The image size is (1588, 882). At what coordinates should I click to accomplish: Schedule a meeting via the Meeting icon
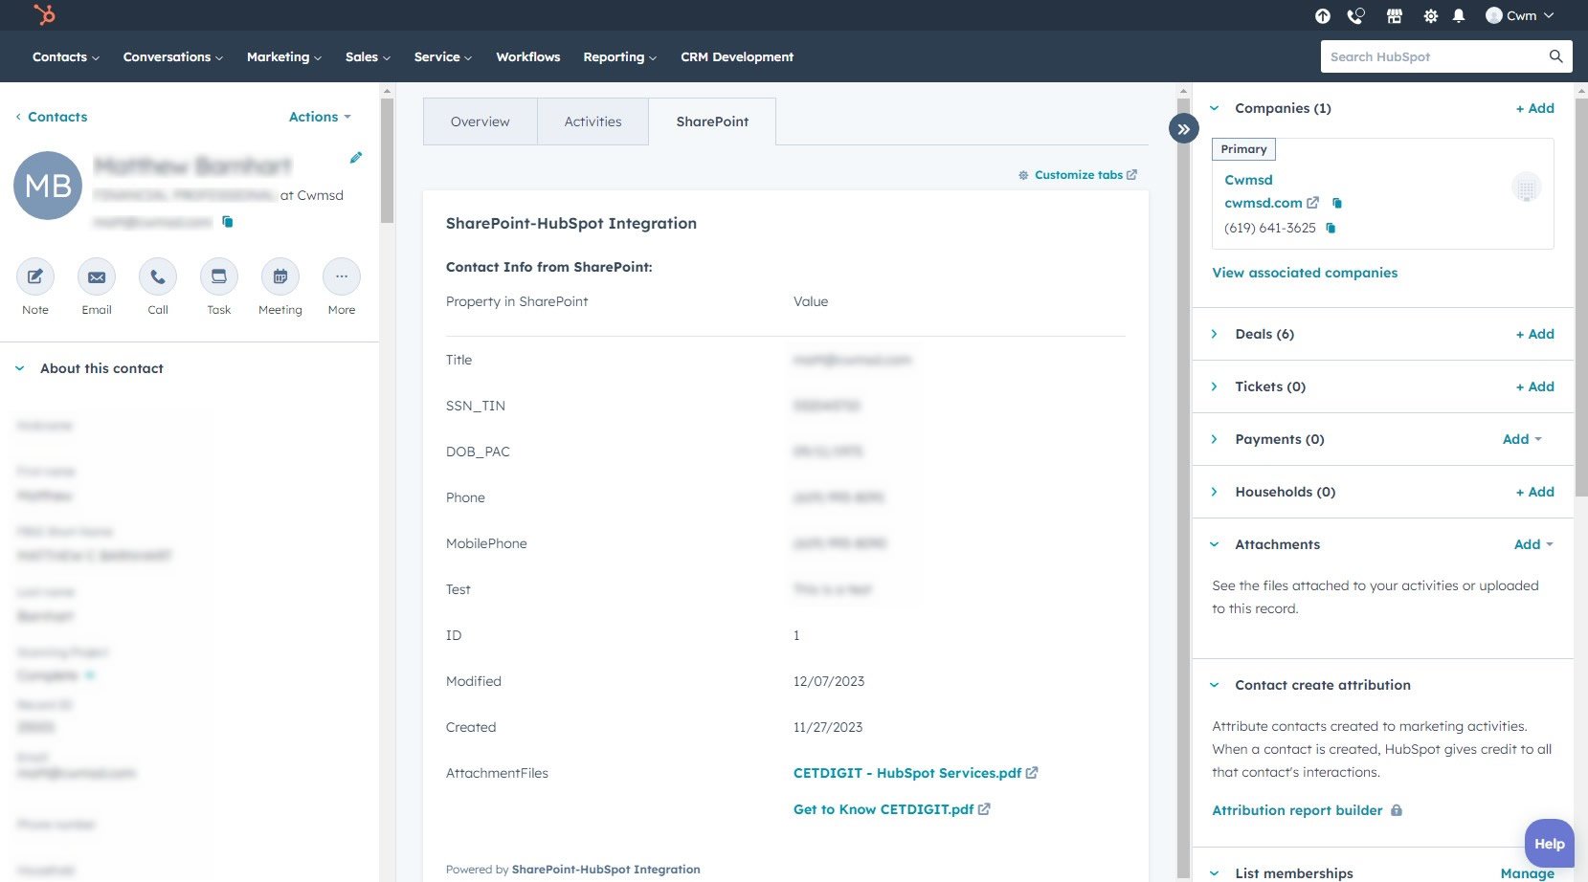coord(280,276)
